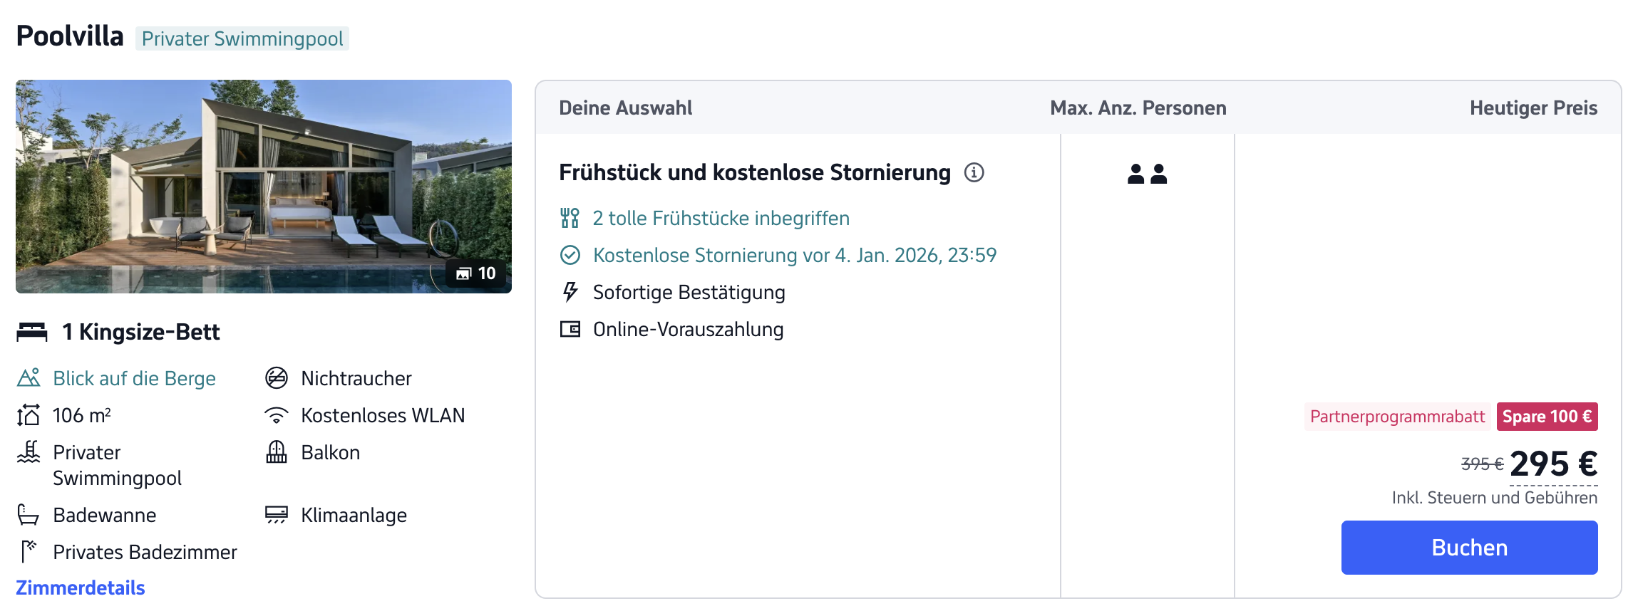Click the private swimming pool icon
Screen dimensions: 1638x611
pos(29,452)
